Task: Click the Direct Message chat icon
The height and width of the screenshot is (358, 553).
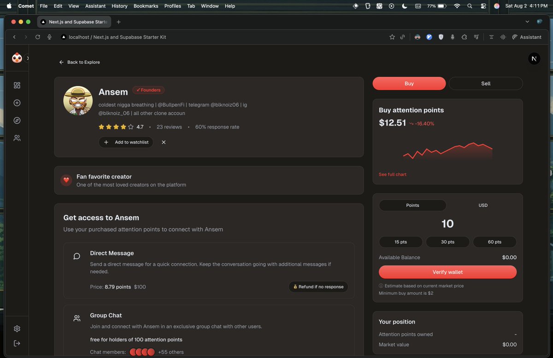Action: (x=77, y=256)
